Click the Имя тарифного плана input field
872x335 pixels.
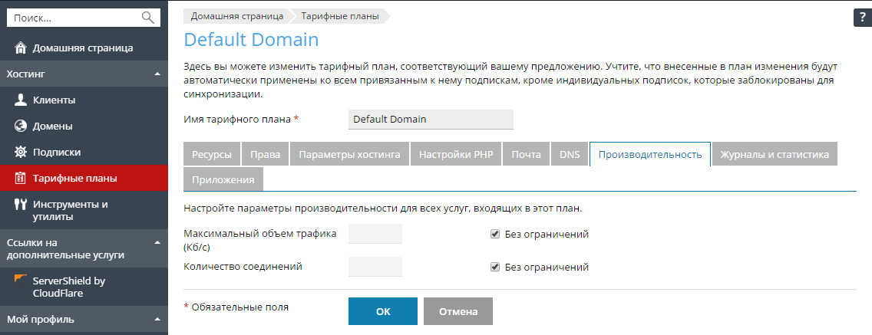coord(431,120)
